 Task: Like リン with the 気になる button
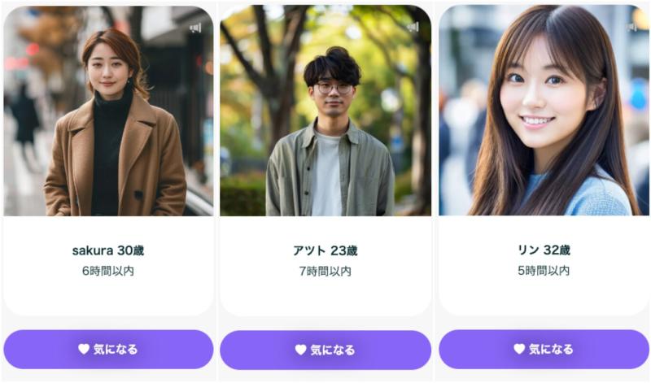tap(544, 349)
